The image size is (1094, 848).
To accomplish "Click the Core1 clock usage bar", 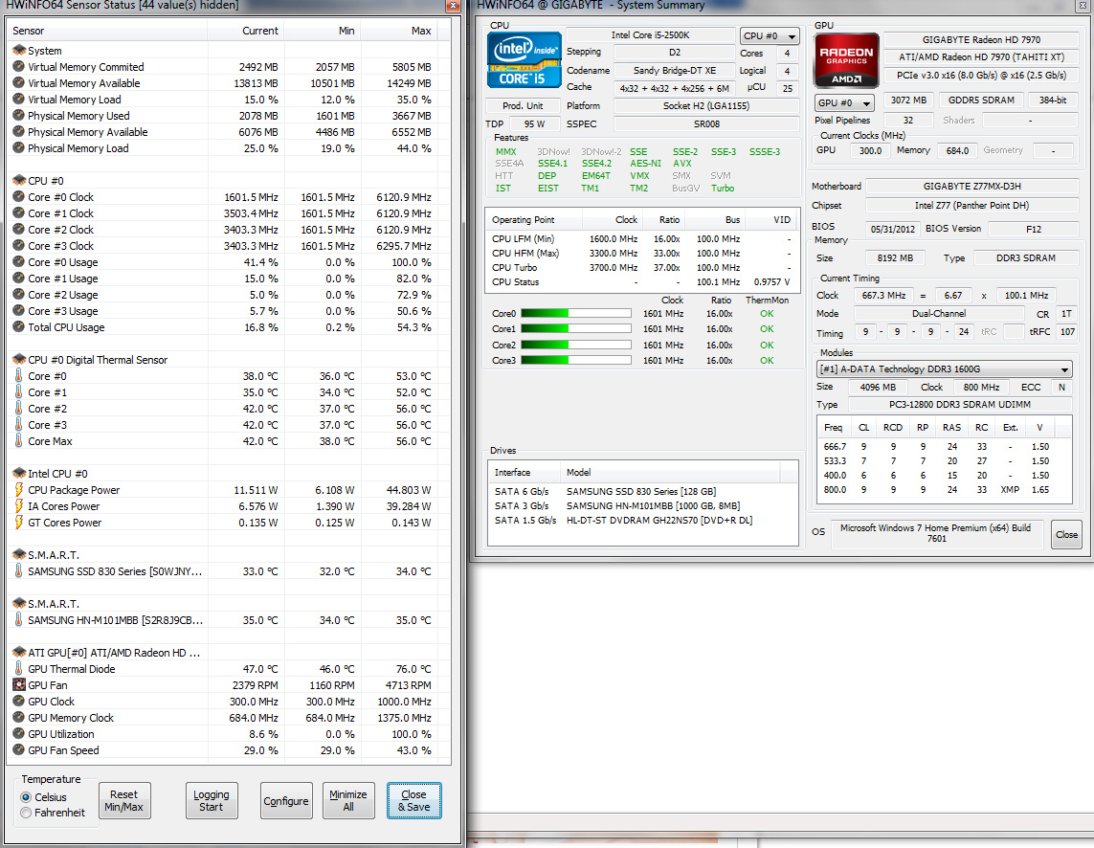I will pos(575,328).
